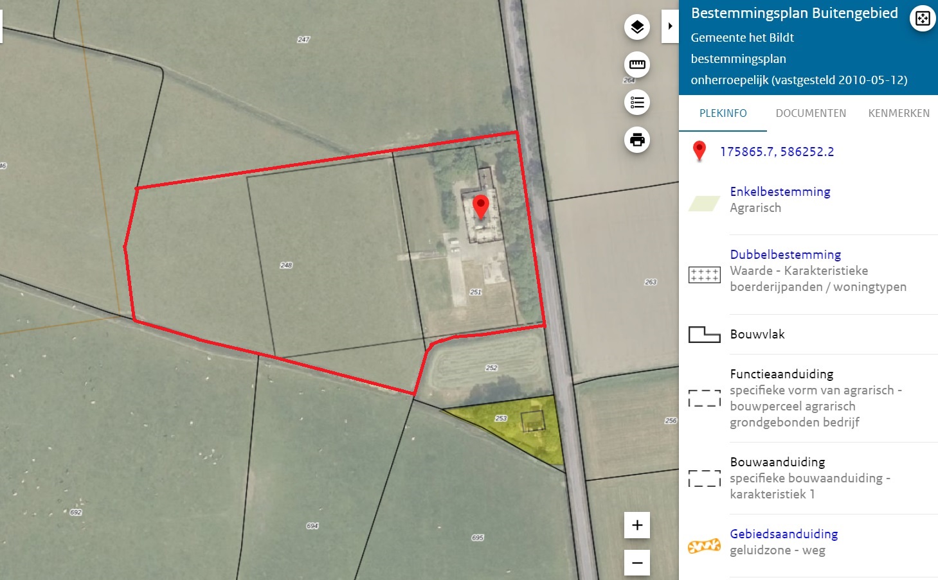Viewport: 938px width, 580px height.
Task: Click parcel 695 label on map
Action: pos(478,538)
